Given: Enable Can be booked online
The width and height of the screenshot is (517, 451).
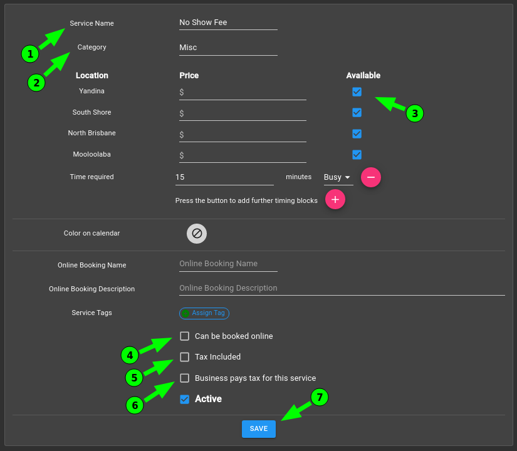Looking at the screenshot, I should click(x=185, y=336).
